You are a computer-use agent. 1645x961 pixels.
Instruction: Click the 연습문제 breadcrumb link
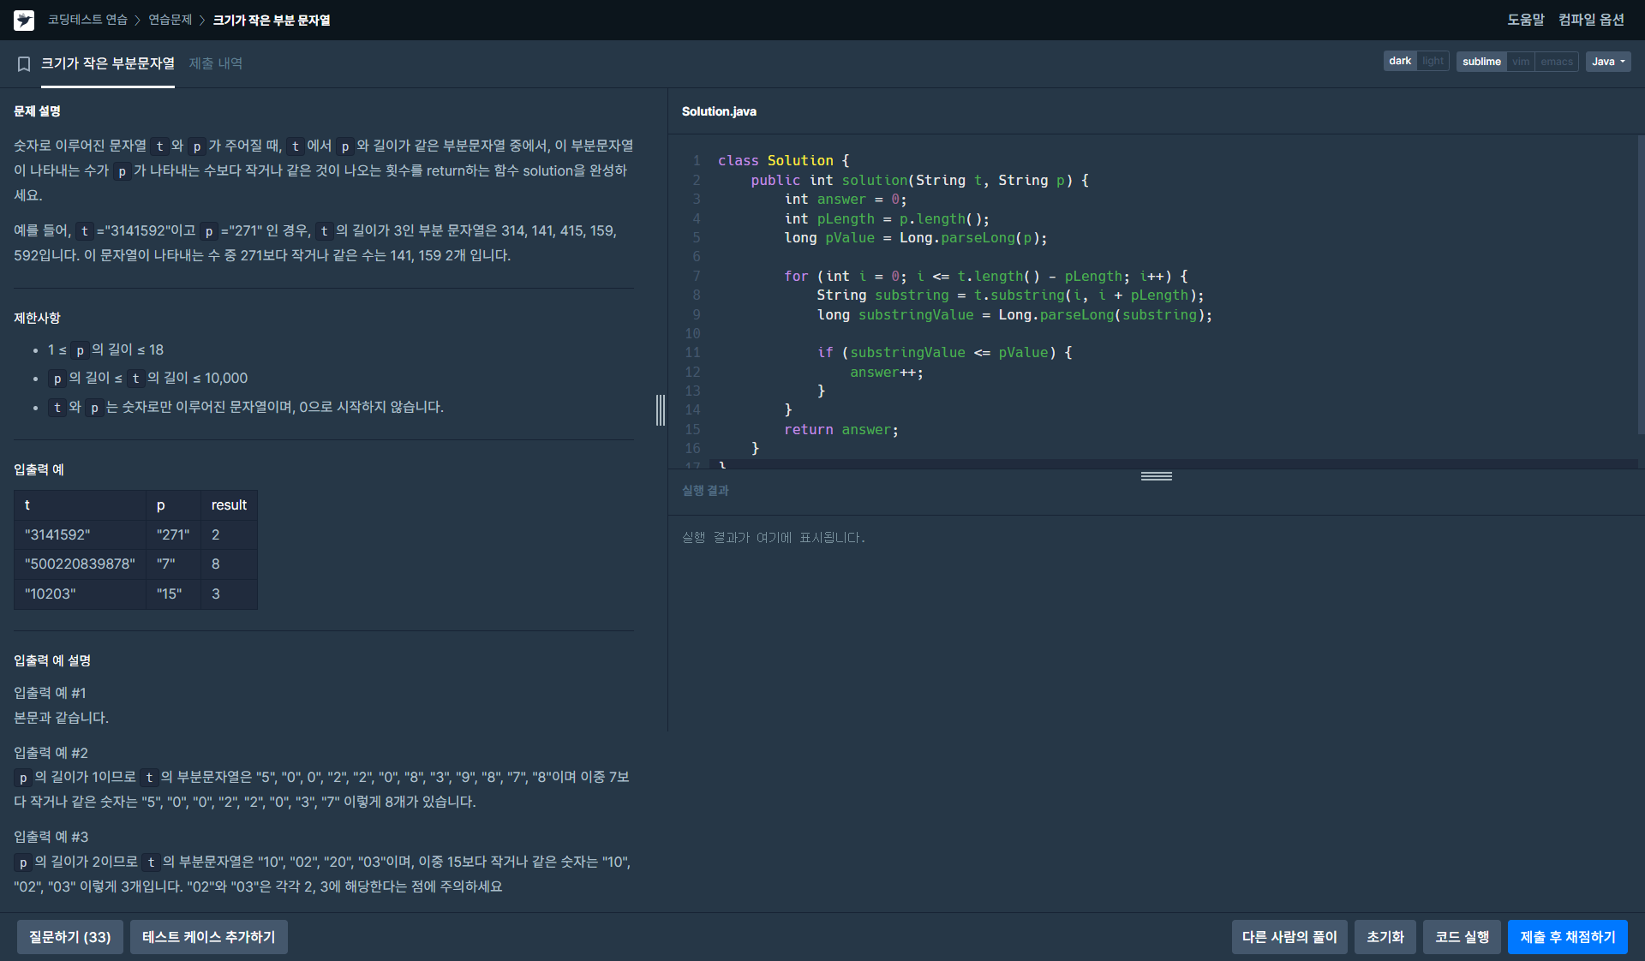pos(170,20)
